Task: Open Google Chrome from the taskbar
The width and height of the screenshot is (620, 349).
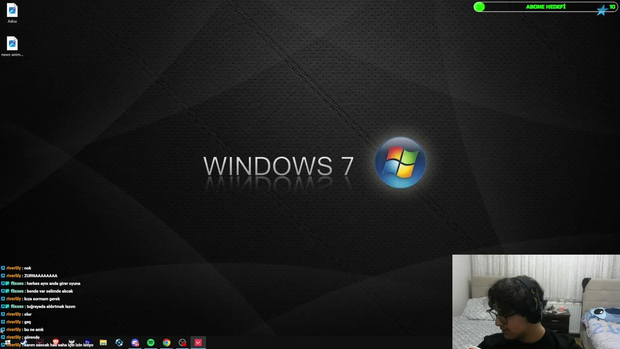Action: point(167,342)
